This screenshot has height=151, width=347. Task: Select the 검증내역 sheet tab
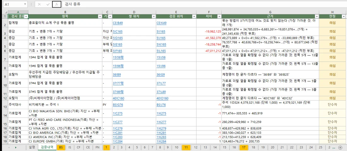click(x=47, y=148)
